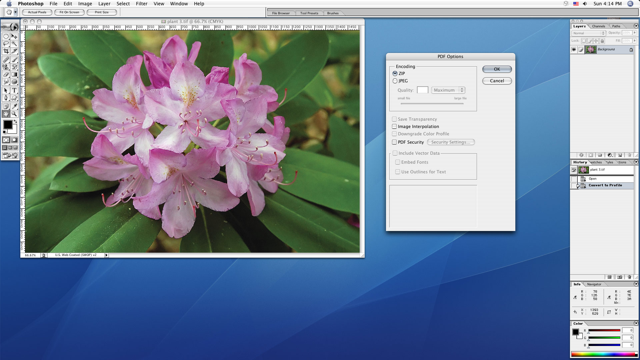Activate the Clone Stamp tool
Viewport: 640px width, 360px height.
[6, 67]
